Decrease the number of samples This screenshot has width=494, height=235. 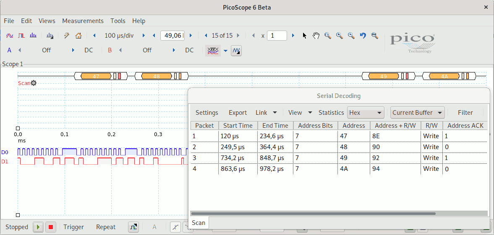click(154, 36)
